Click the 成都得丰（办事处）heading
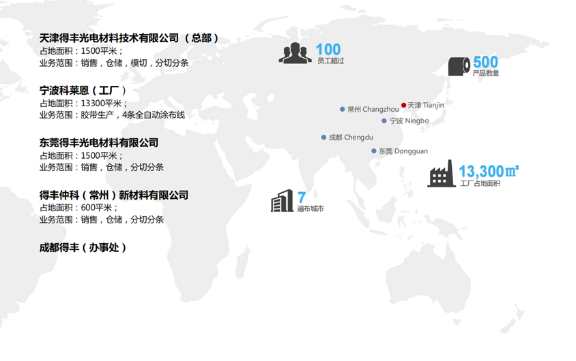Viewport: 576px width, 361px height. point(83,248)
